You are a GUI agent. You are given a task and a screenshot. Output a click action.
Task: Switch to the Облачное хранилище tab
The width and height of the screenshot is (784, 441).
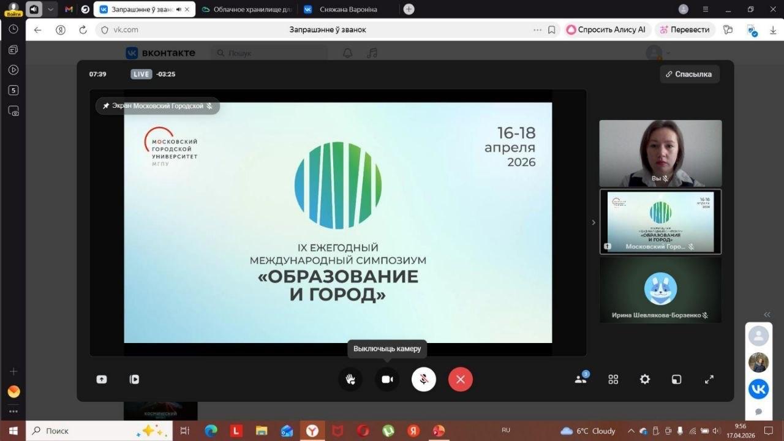(248, 9)
